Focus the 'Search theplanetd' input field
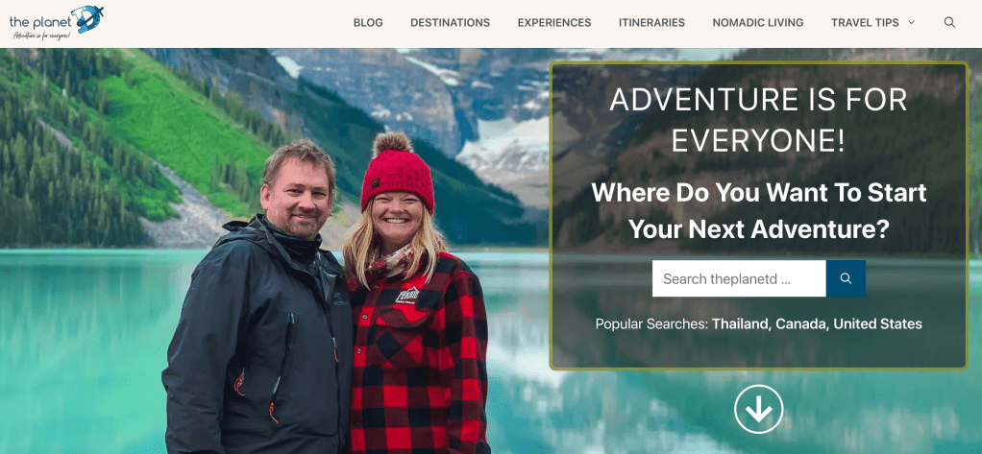The width and height of the screenshot is (982, 454). coord(739,278)
